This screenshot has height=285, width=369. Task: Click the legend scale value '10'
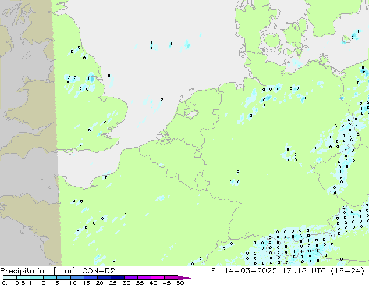[73, 283]
